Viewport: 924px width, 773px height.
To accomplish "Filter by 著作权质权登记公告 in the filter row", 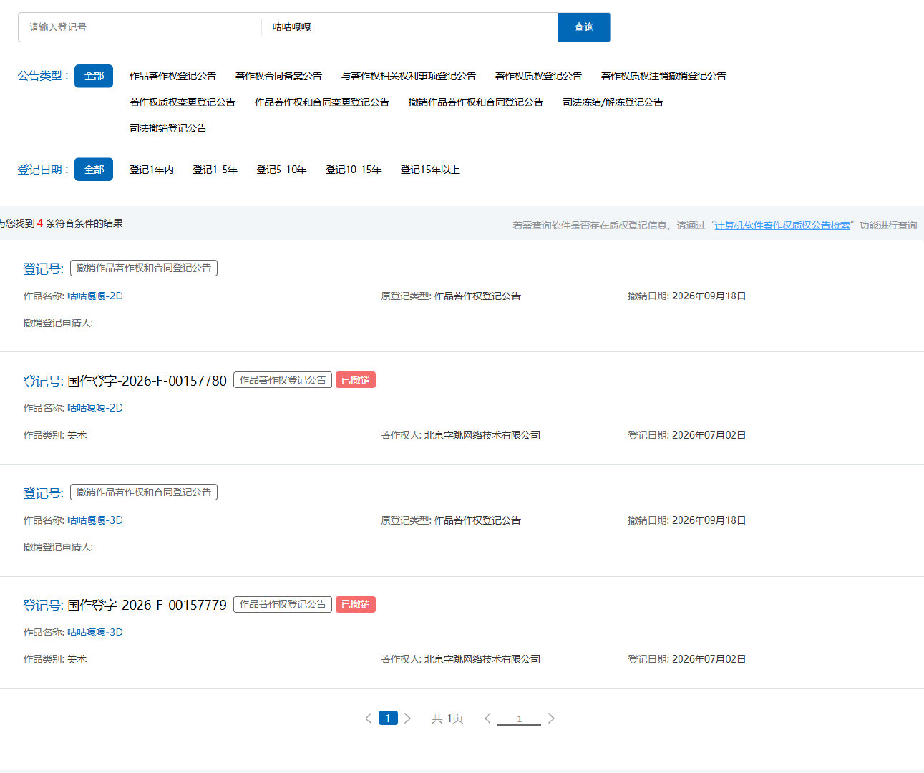I will (538, 76).
